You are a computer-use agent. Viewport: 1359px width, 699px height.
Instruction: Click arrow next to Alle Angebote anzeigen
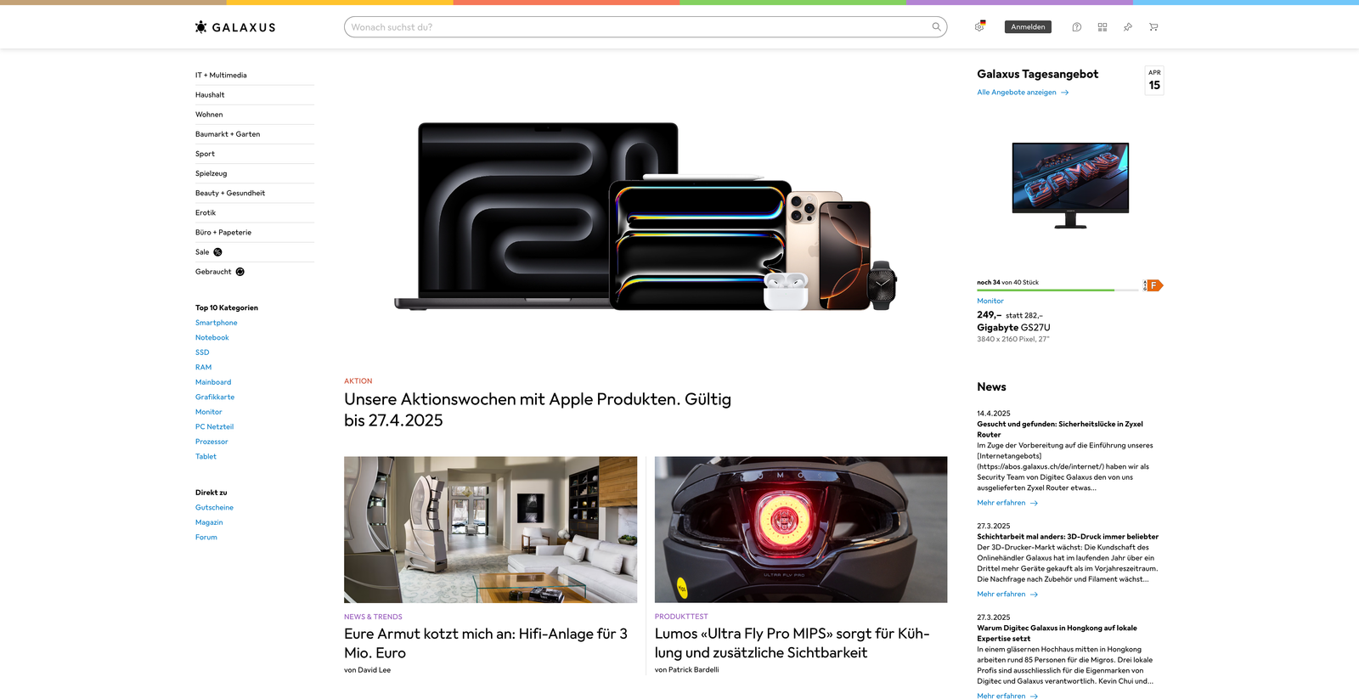pyautogui.click(x=1064, y=93)
